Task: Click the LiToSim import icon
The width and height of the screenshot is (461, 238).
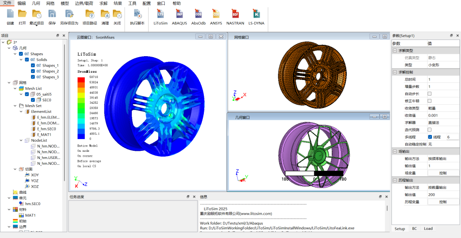Action: (x=160, y=14)
